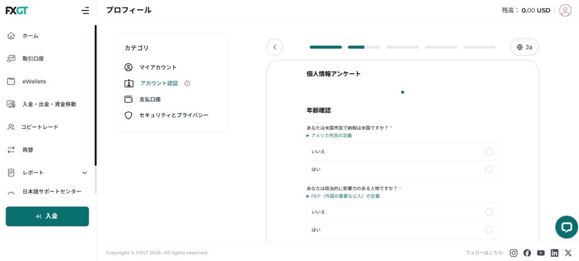
Task: Open the live chat bubble widget
Action: point(566,226)
